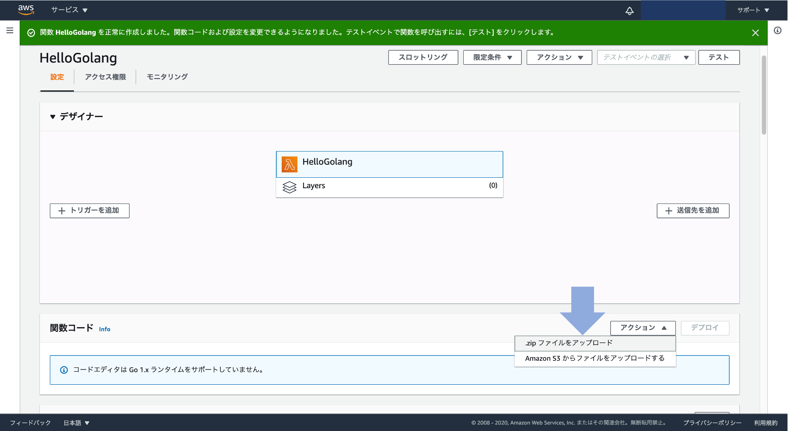The image size is (790, 431).
Task: Click 送信先を追加 button
Action: (693, 210)
